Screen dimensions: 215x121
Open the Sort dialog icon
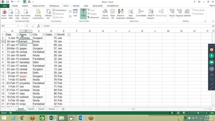(75, 13)
